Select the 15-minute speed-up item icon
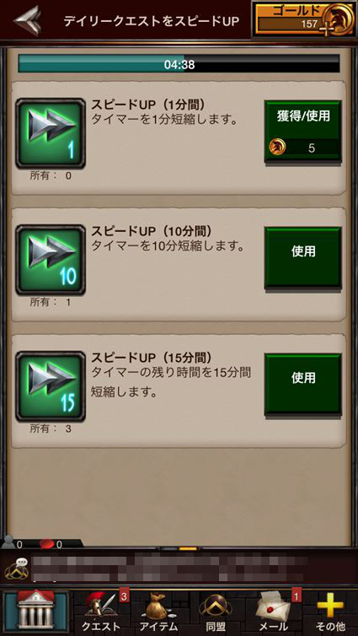Viewport: 358px width, 636px height. 51,386
